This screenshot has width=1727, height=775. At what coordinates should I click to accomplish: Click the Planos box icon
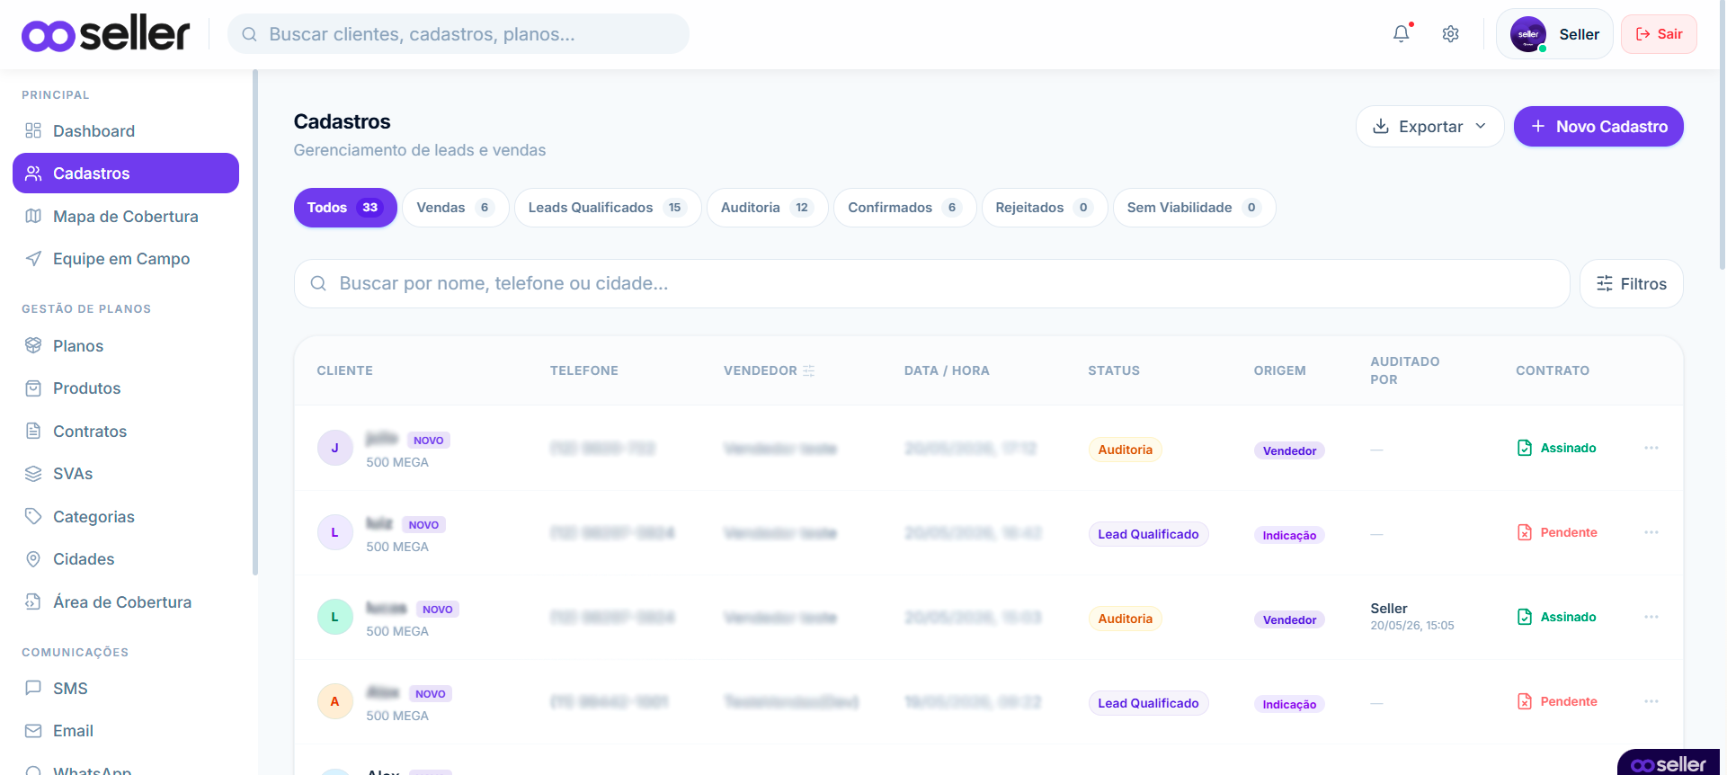pyautogui.click(x=33, y=345)
